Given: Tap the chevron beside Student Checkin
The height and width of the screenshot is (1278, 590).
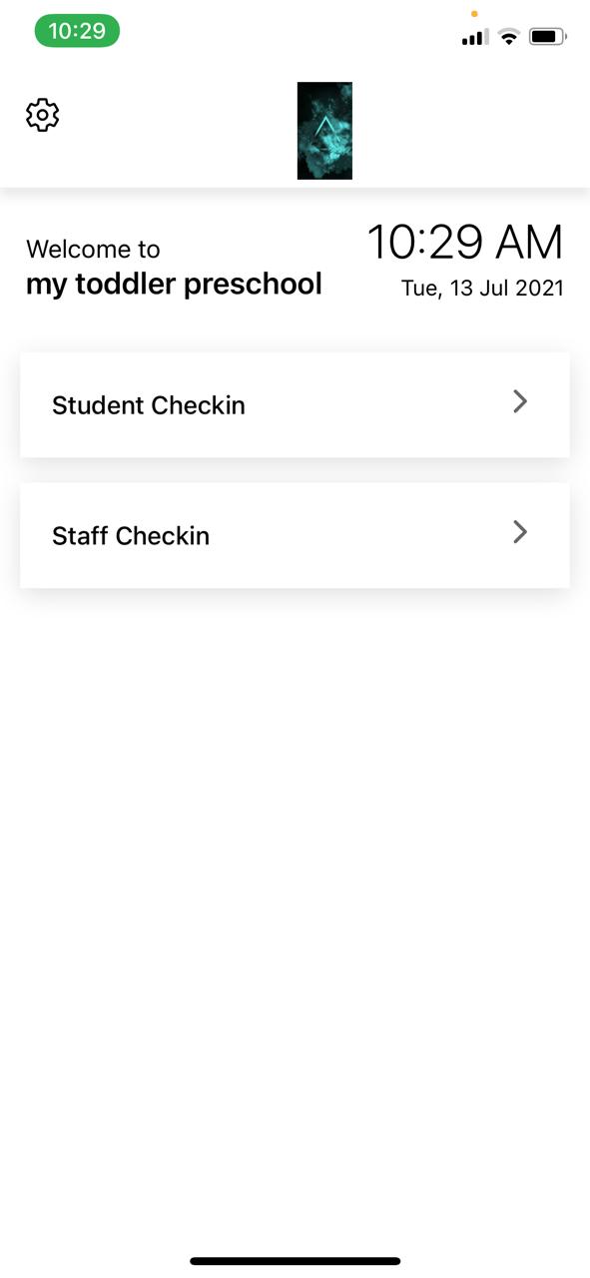Looking at the screenshot, I should pos(520,401).
